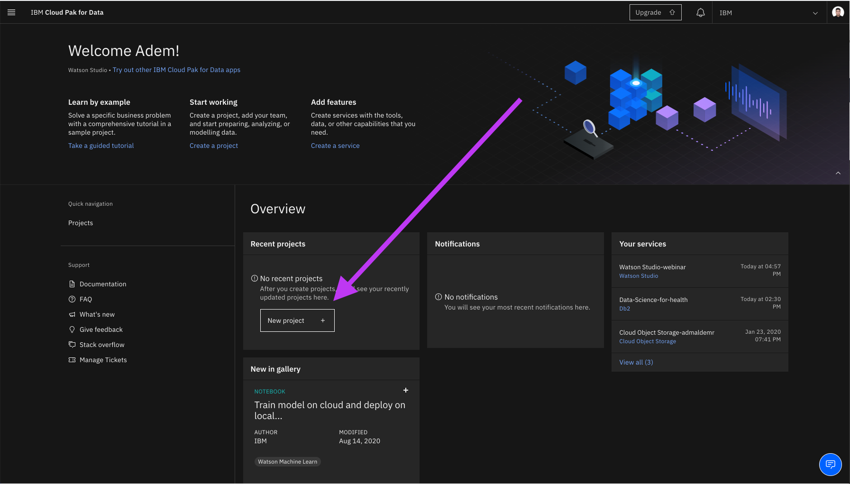Click the Cloud Object Storage type link
This screenshot has width=850, height=484.
(x=648, y=341)
